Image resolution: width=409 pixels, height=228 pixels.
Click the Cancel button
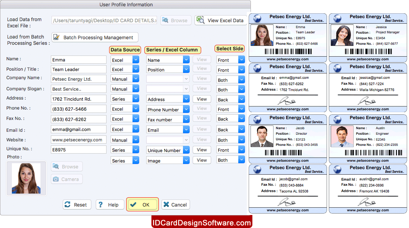click(176, 205)
